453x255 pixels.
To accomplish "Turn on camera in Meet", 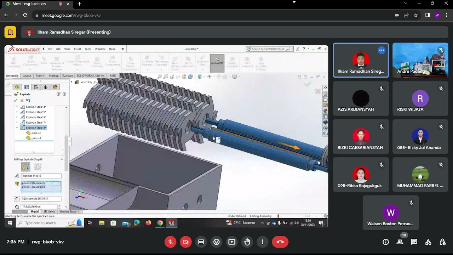I will tap(186, 242).
